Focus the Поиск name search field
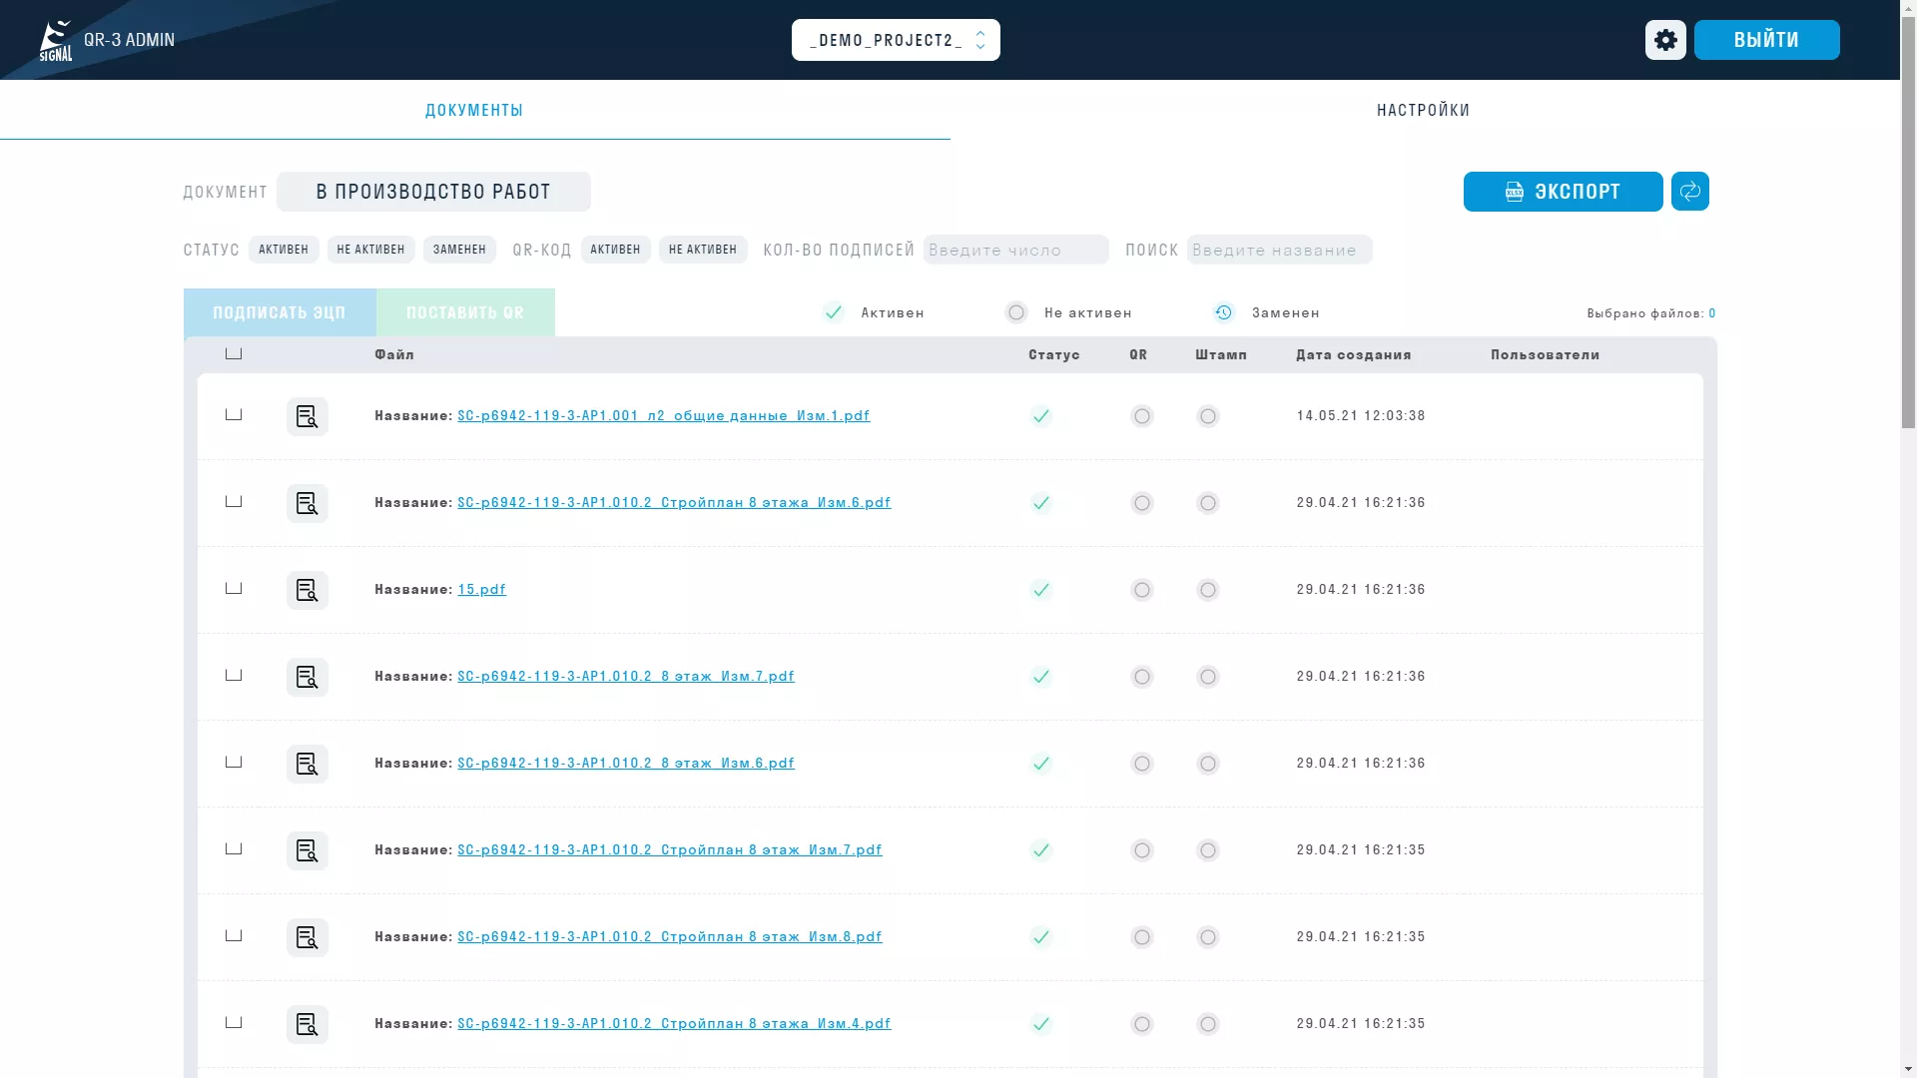The height and width of the screenshot is (1078, 1917). point(1279,250)
